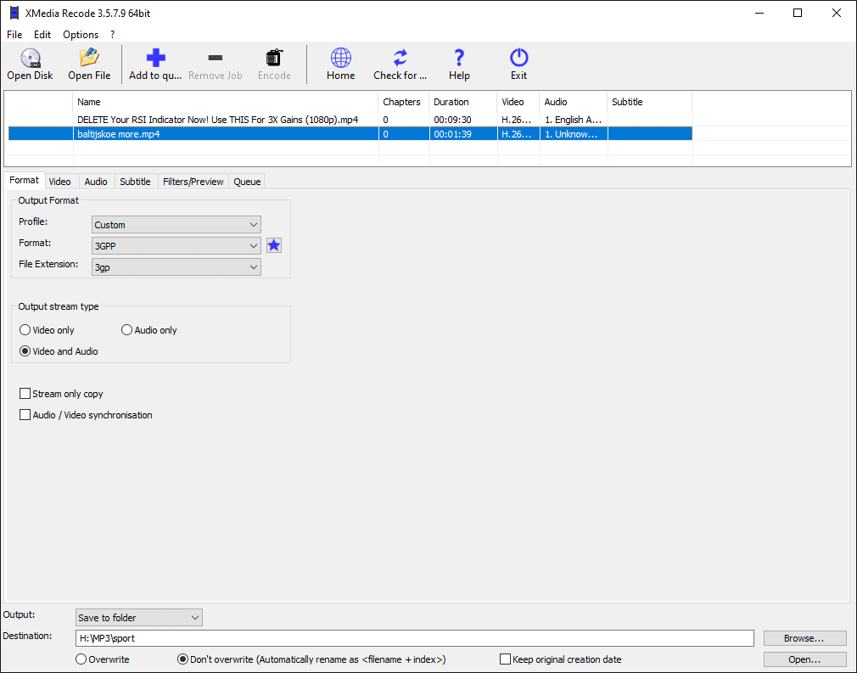Switch to the Filters/Preview tab

coord(193,182)
